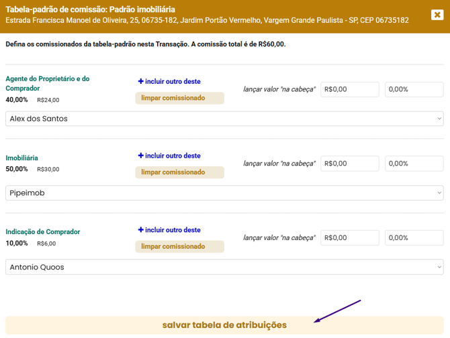Click 'incluir outro deste' for Agente do Proprietário

click(173, 82)
